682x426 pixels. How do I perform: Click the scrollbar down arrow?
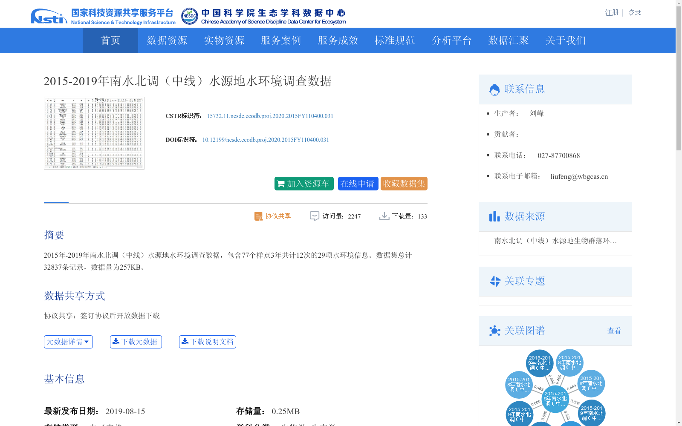679,423
